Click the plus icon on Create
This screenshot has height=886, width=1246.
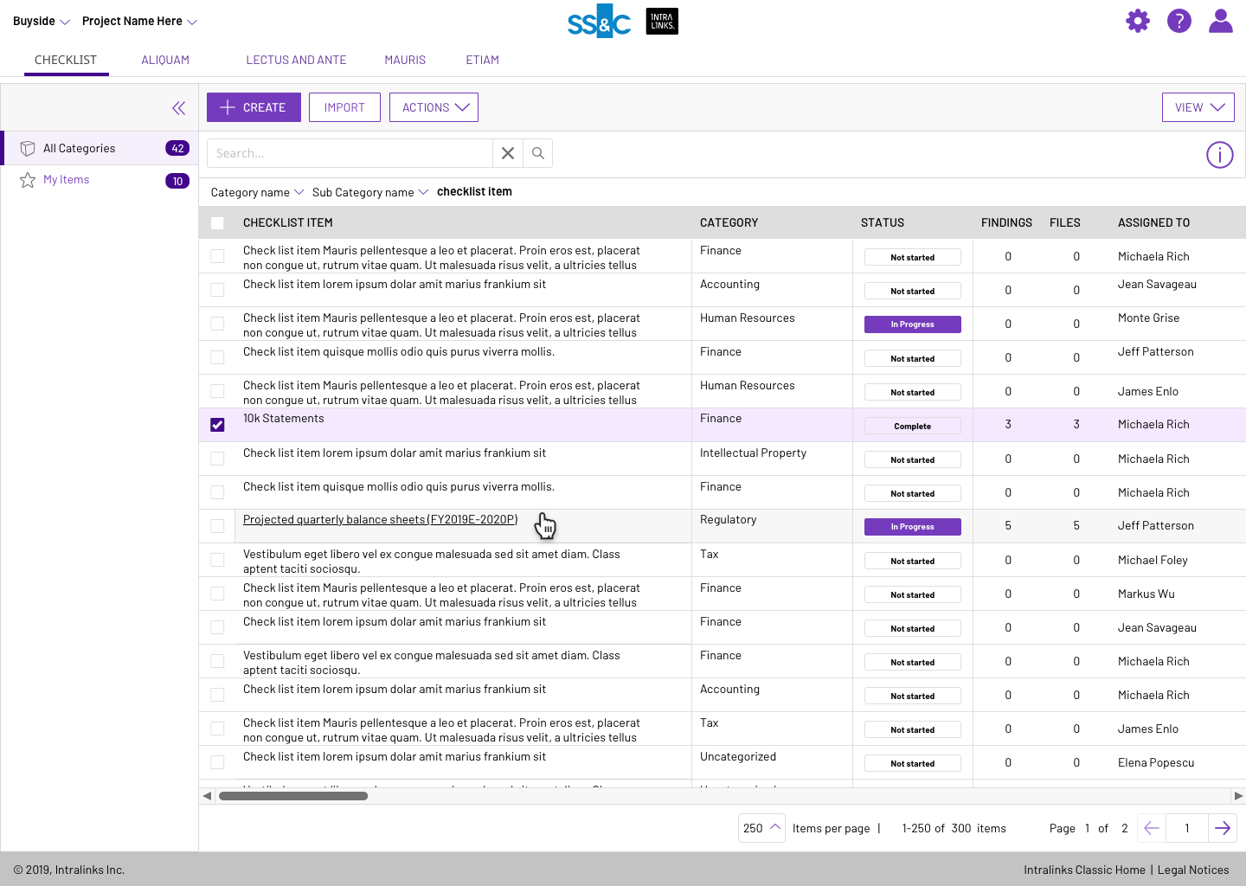tap(228, 107)
